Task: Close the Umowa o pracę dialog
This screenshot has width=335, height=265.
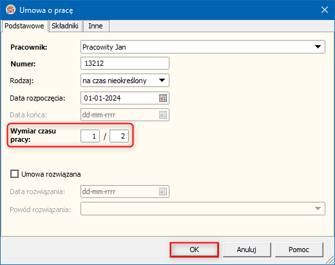Action: (x=325, y=10)
